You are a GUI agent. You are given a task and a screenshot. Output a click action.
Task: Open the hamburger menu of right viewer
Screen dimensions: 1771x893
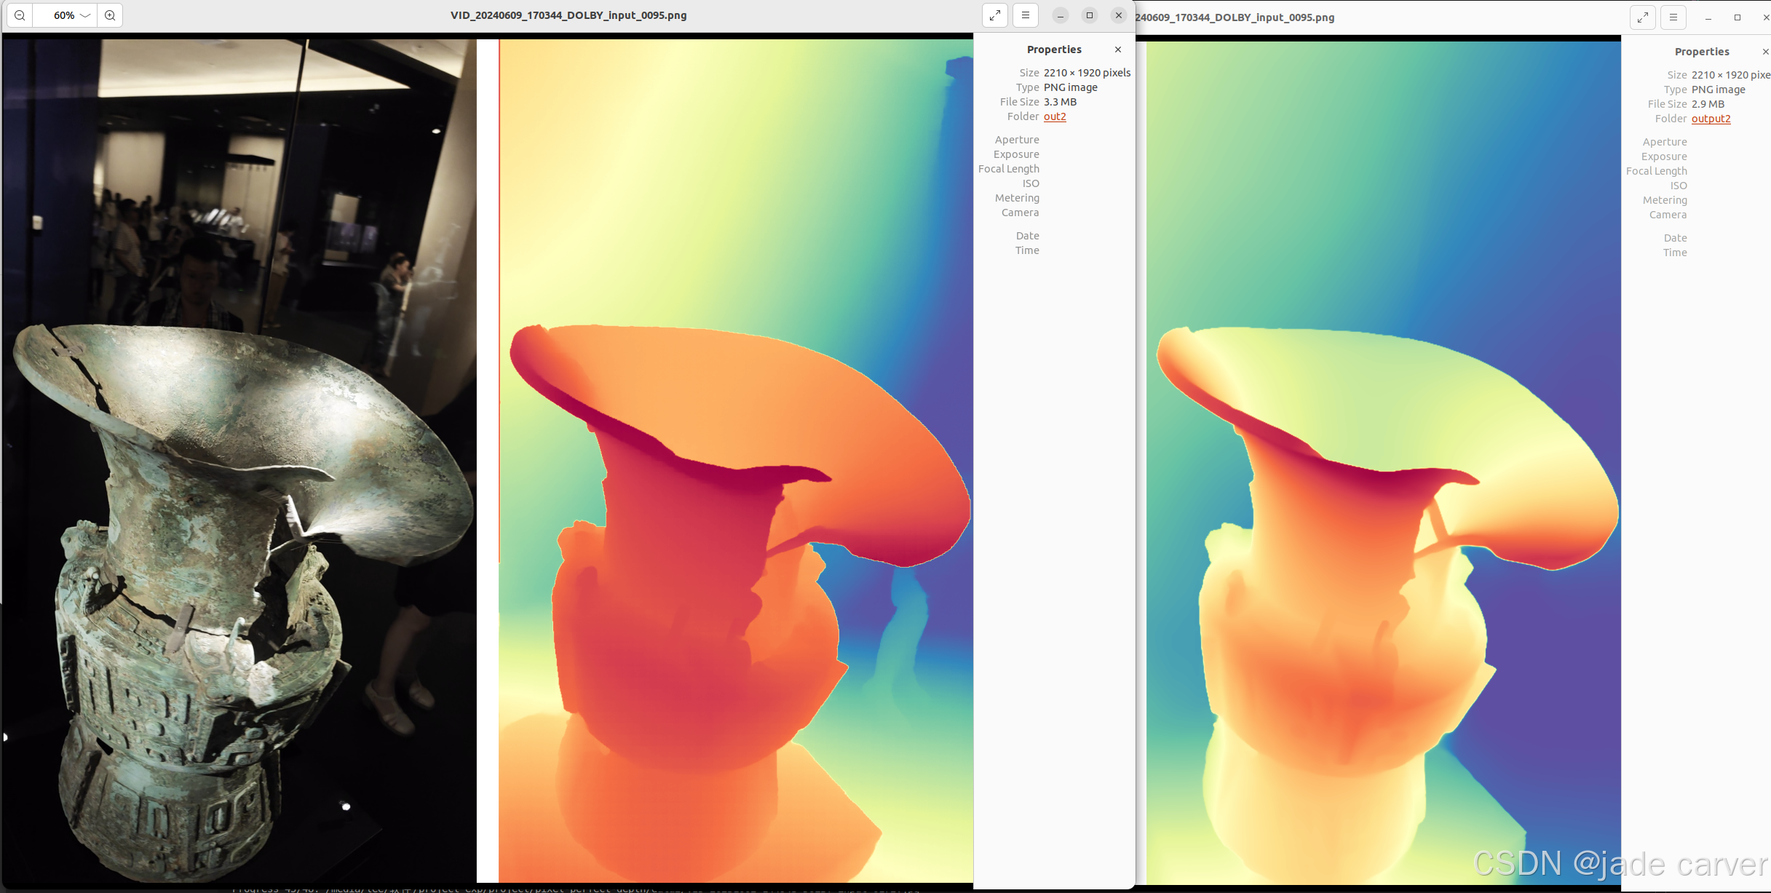(1673, 17)
